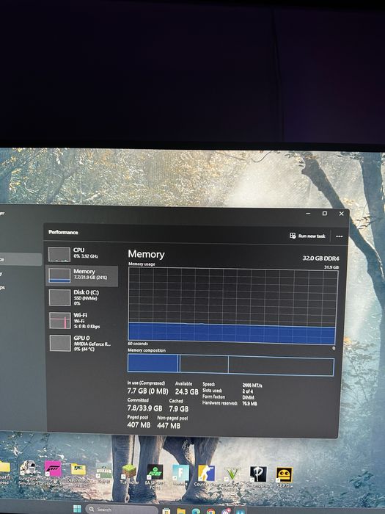Open the Forza Horizon 5 desktop shortcut
The width and height of the screenshot is (385, 514).
click(53, 473)
